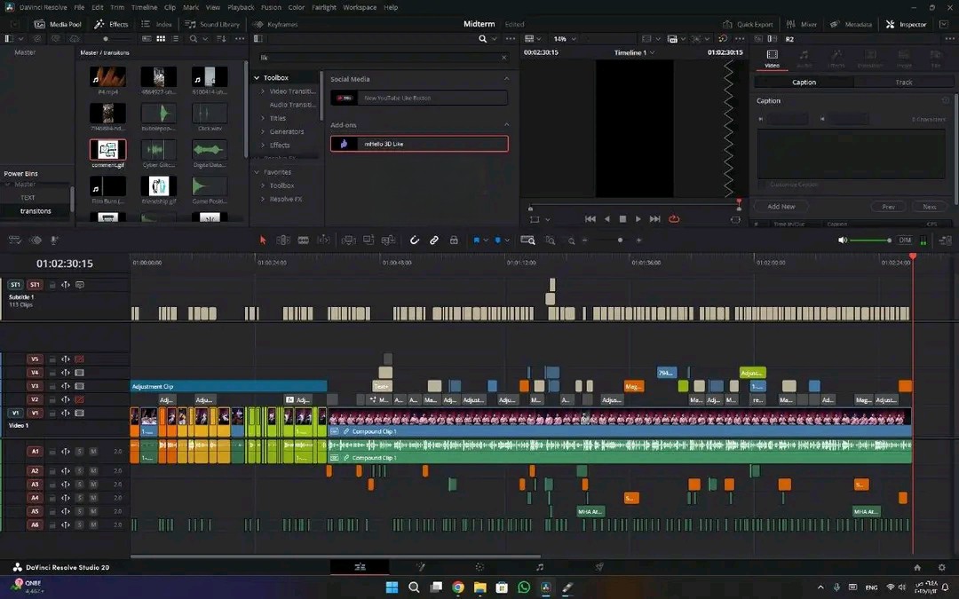The height and width of the screenshot is (599, 959).
Task: Click the Next caption button
Action: click(x=929, y=206)
